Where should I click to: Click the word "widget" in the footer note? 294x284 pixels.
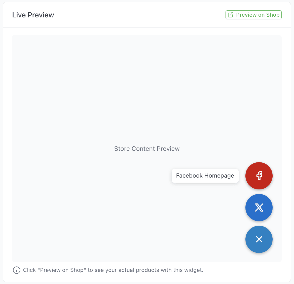point(195,270)
